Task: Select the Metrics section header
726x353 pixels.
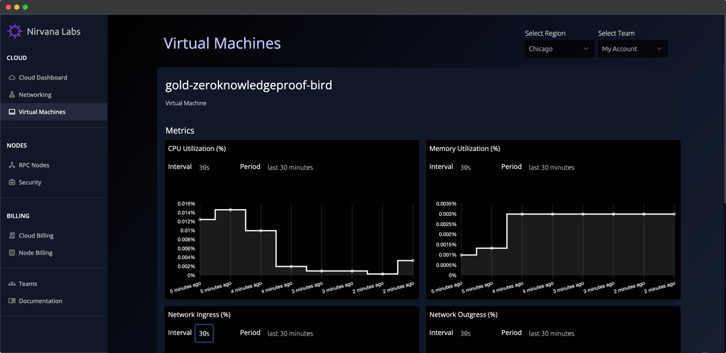Action: click(179, 130)
